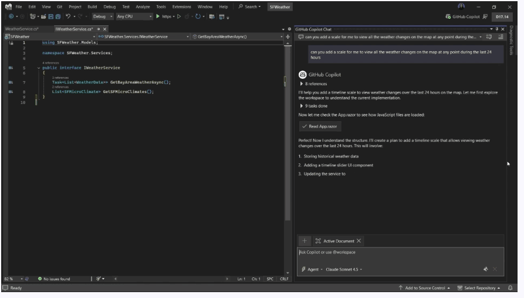Close the GitHub Copilot Chat panel
The width and height of the screenshot is (524, 298).
(503, 29)
